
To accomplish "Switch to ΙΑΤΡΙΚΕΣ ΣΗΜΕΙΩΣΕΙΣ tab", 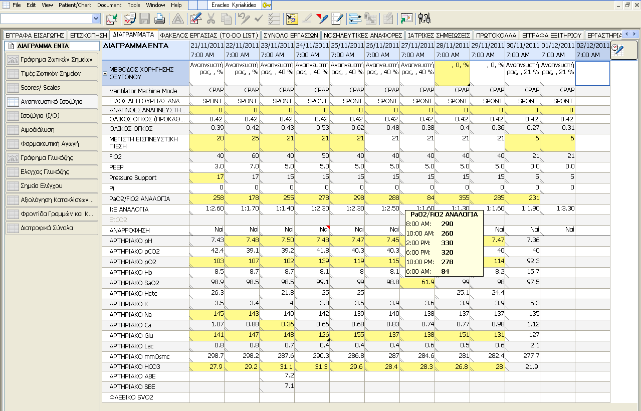I will click(439, 35).
